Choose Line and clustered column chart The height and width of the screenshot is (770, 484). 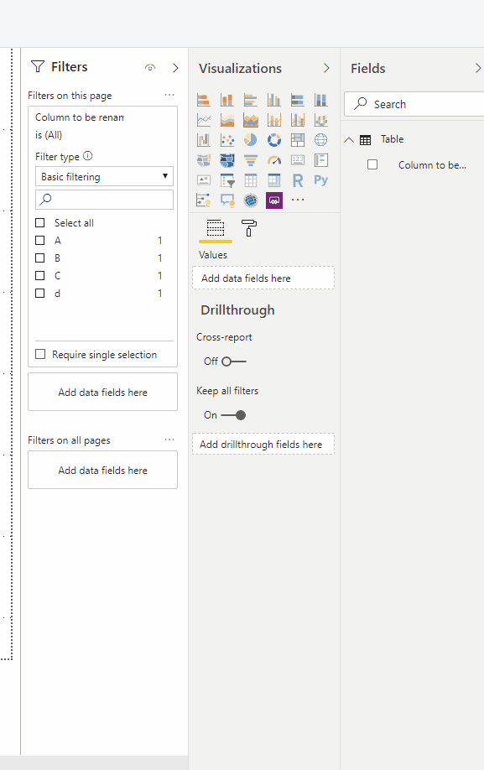click(x=298, y=120)
